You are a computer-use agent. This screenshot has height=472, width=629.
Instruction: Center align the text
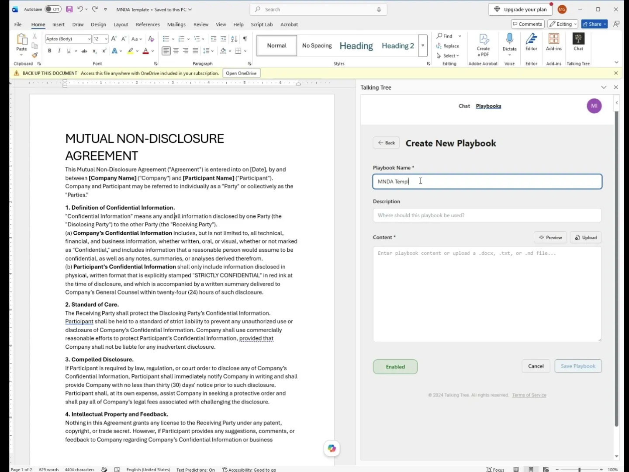click(x=176, y=51)
